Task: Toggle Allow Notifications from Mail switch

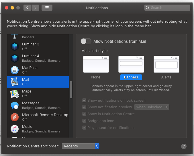Action: [x=86, y=41]
